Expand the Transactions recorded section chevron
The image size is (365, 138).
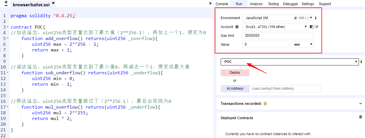[x=360, y=104]
